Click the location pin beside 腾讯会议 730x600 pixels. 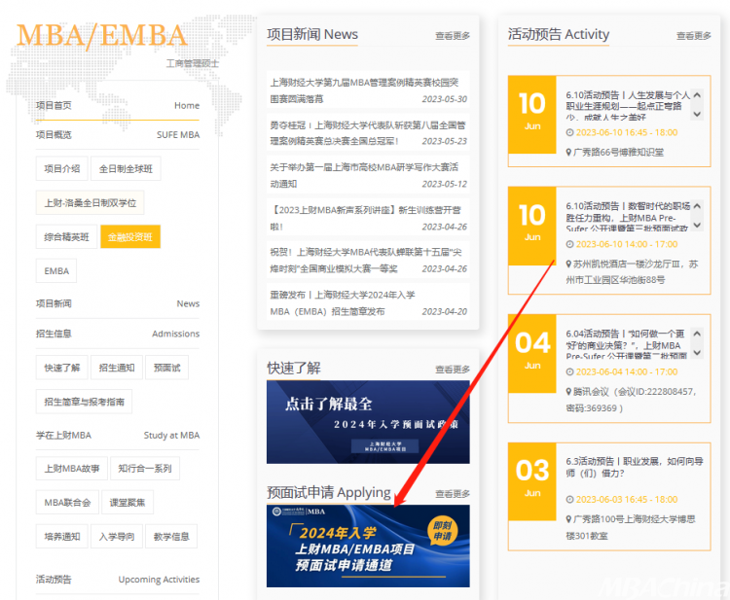click(x=569, y=392)
